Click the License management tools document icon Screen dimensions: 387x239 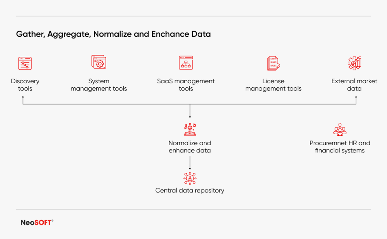pos(274,63)
